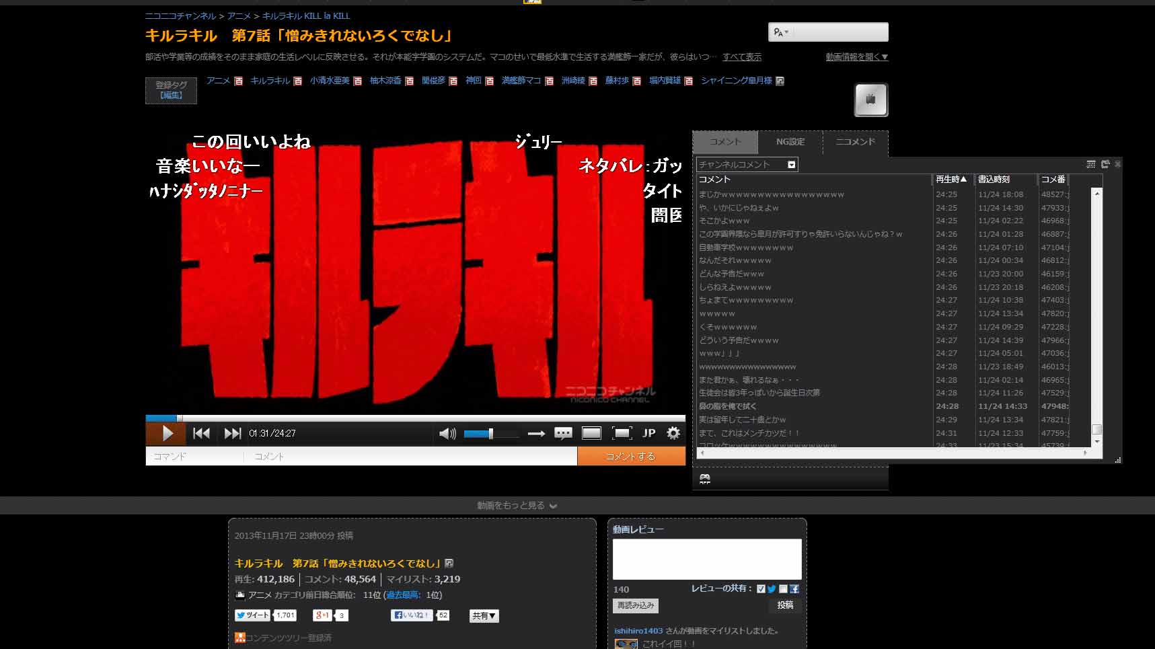Click the comment list grid view icon

[1091, 164]
